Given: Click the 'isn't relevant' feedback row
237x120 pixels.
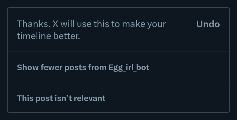Looking at the screenshot, I should [118, 98].
